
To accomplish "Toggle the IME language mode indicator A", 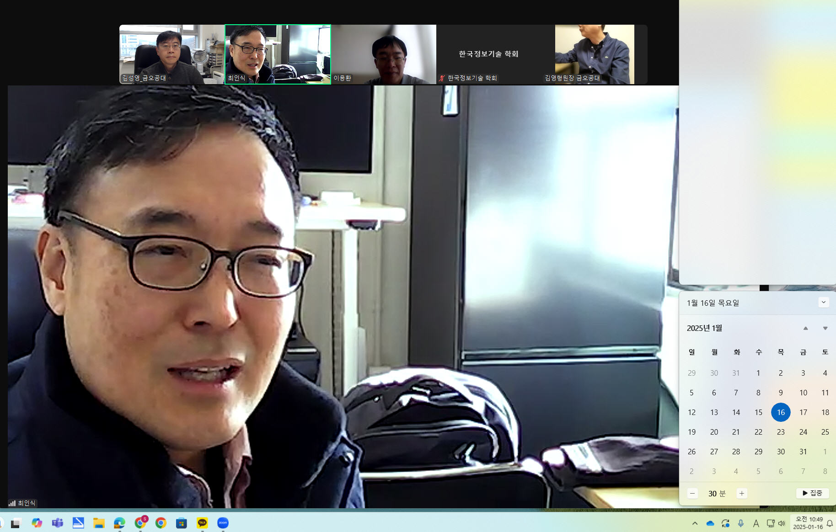I will pos(756,523).
